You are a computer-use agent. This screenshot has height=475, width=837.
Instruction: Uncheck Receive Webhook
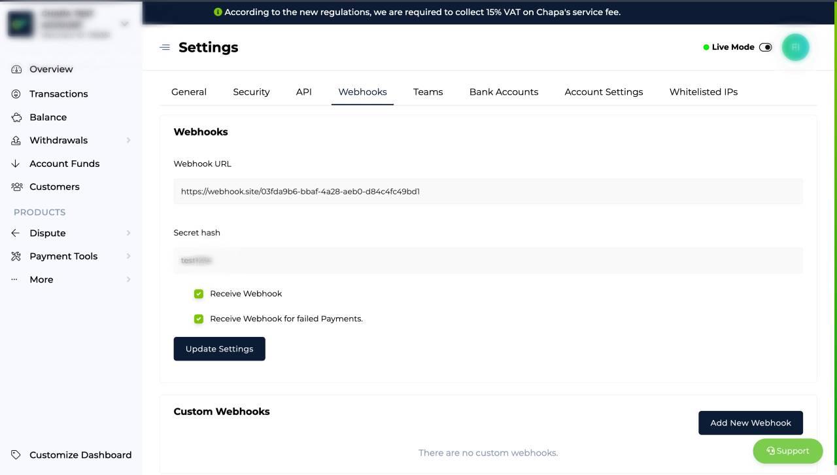pyautogui.click(x=199, y=294)
